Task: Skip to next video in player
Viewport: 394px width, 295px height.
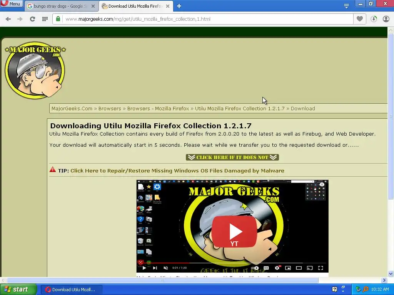Action: pyautogui.click(x=155, y=268)
